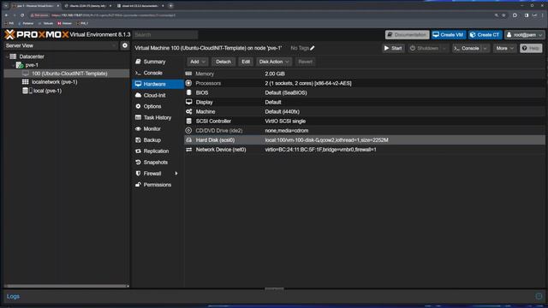The width and height of the screenshot is (548, 308).
Task: Click the Logs panel expand icon
Action: (x=539, y=297)
